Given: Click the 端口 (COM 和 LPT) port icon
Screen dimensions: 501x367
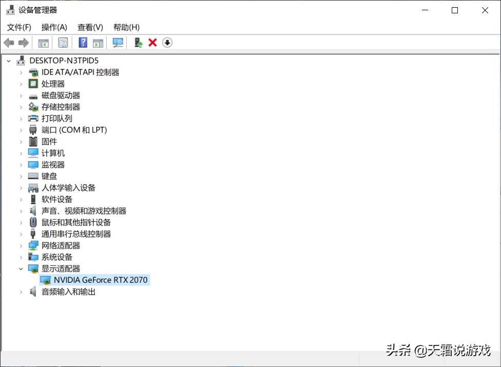Looking at the screenshot, I should point(33,130).
